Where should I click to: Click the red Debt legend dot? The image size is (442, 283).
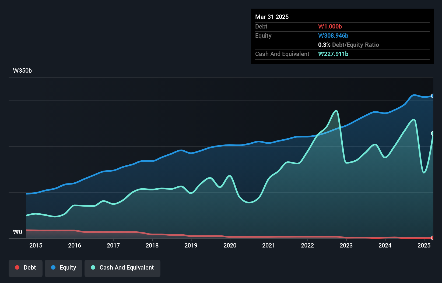click(x=17, y=267)
